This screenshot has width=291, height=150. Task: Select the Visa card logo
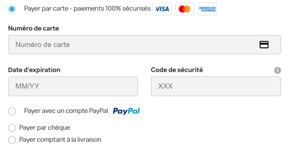[x=162, y=9]
